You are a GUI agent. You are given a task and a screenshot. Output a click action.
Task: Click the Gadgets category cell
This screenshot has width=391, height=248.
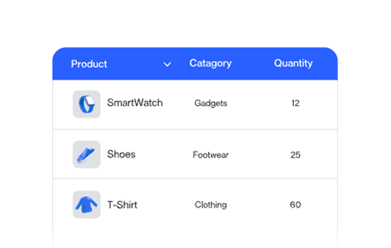click(211, 104)
